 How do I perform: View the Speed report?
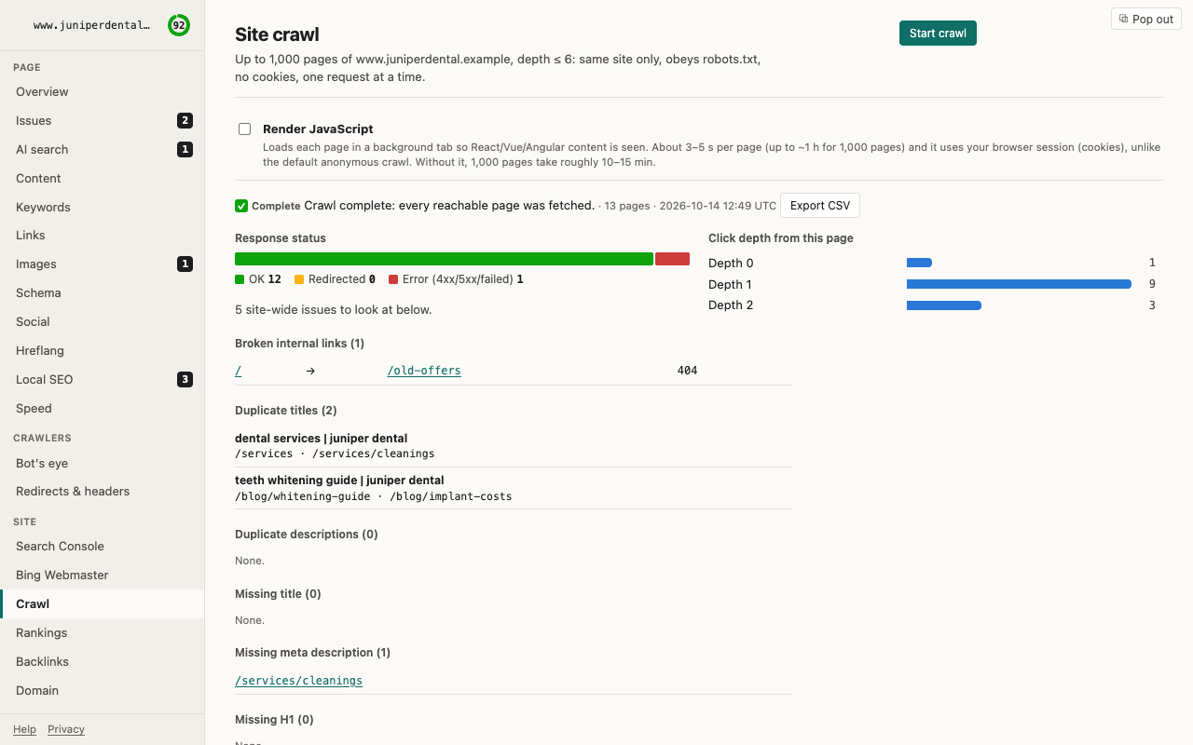103,408
